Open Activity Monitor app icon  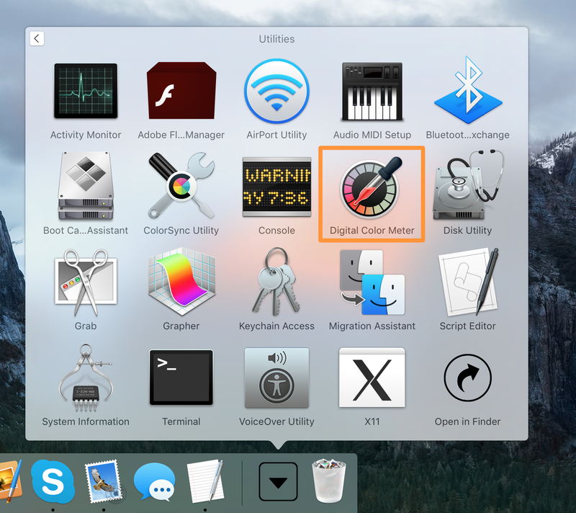pyautogui.click(x=86, y=91)
